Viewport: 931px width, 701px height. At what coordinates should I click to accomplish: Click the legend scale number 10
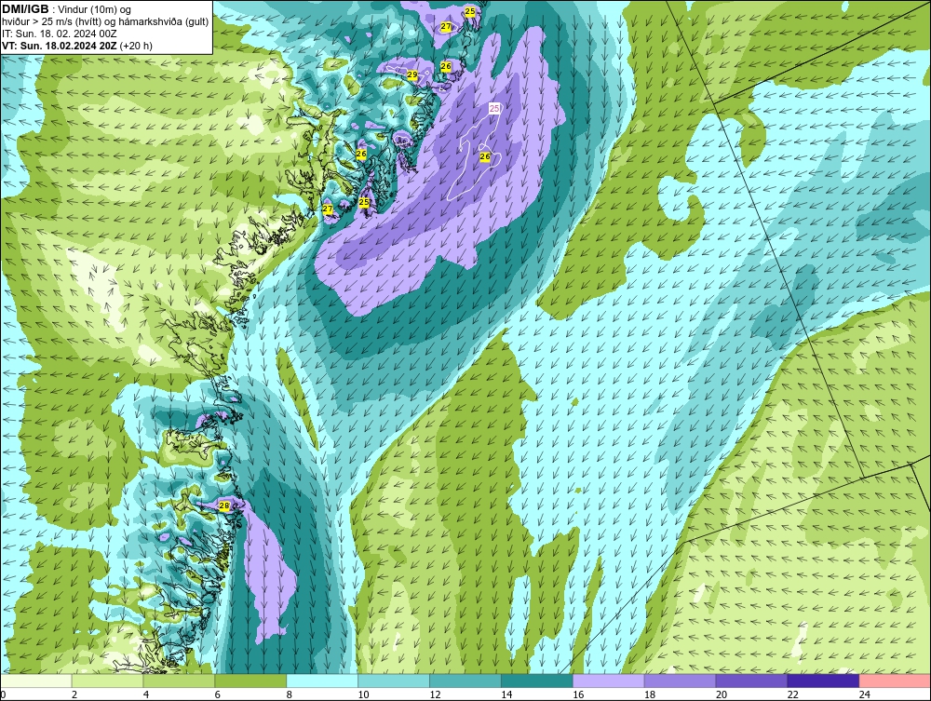[363, 694]
